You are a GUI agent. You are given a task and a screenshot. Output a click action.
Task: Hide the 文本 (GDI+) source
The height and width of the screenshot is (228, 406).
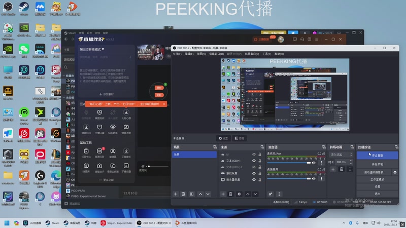(x=254, y=161)
